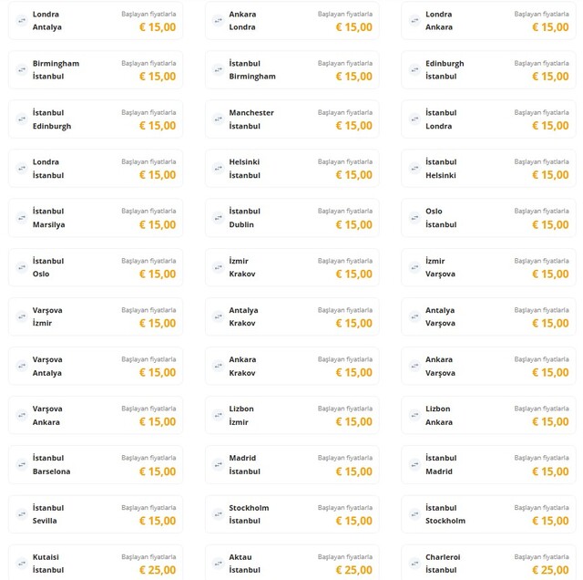Click the route icon on İstanbul–Marsilya card
Viewport: 583px width, 580px height.
tap(22, 217)
